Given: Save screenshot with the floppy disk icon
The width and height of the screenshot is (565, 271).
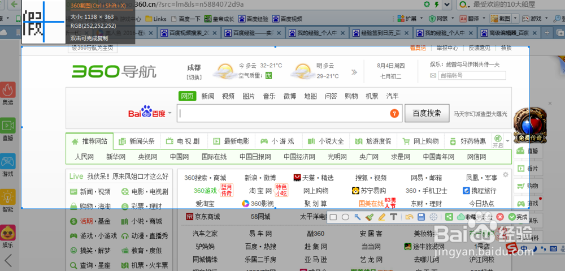Looking at the screenshot, I should point(421,217).
